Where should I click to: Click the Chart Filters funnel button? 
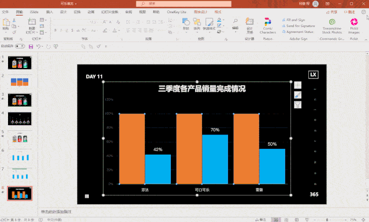tap(298, 104)
